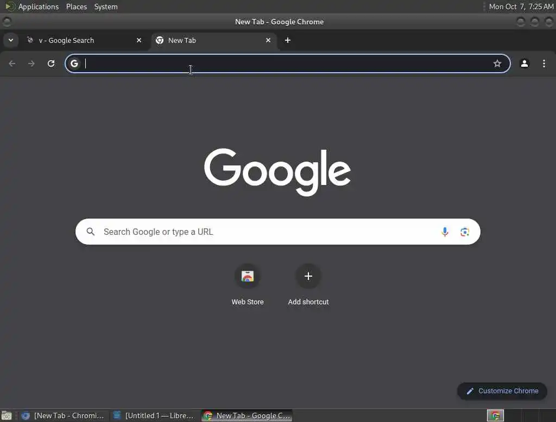This screenshot has height=422, width=556.
Task: Click Search Google or type a URL box
Action: (x=277, y=232)
